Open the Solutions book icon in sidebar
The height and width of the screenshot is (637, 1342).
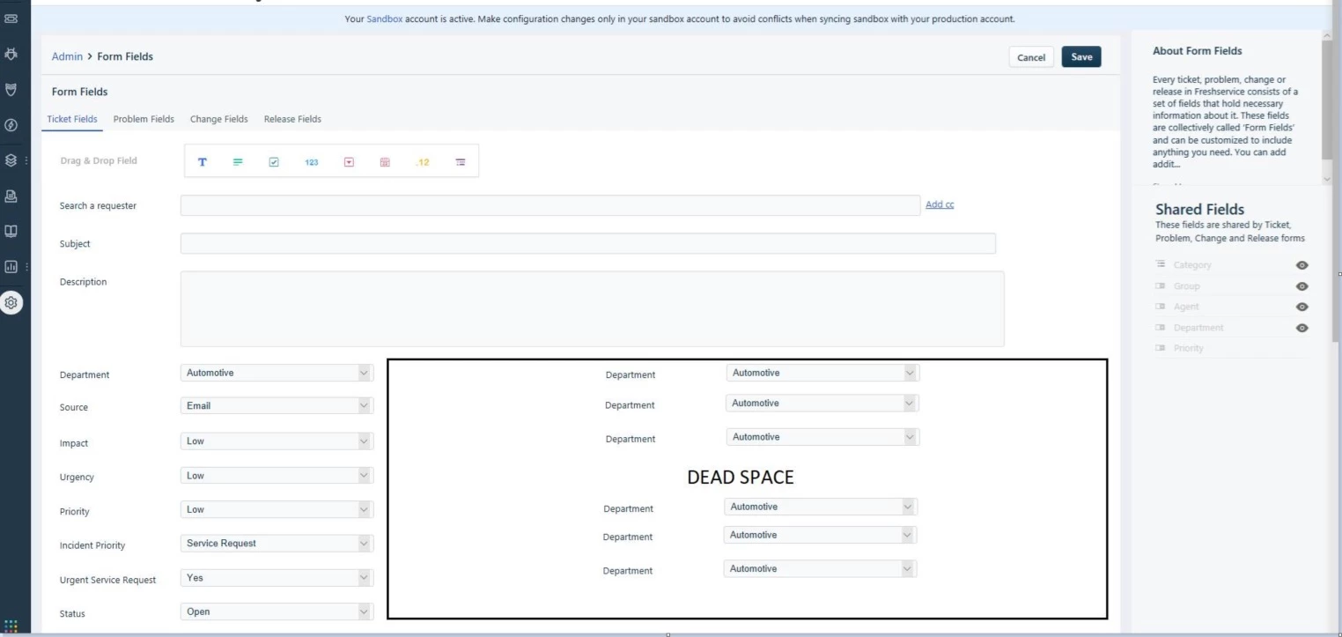click(11, 232)
